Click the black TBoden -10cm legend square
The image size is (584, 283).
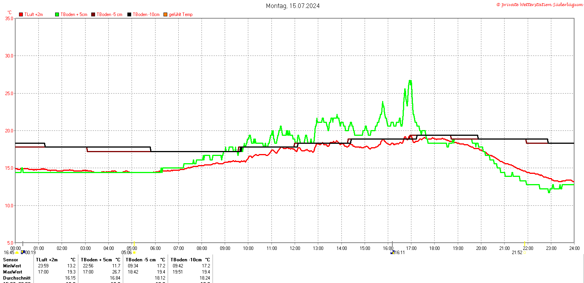pyautogui.click(x=129, y=14)
